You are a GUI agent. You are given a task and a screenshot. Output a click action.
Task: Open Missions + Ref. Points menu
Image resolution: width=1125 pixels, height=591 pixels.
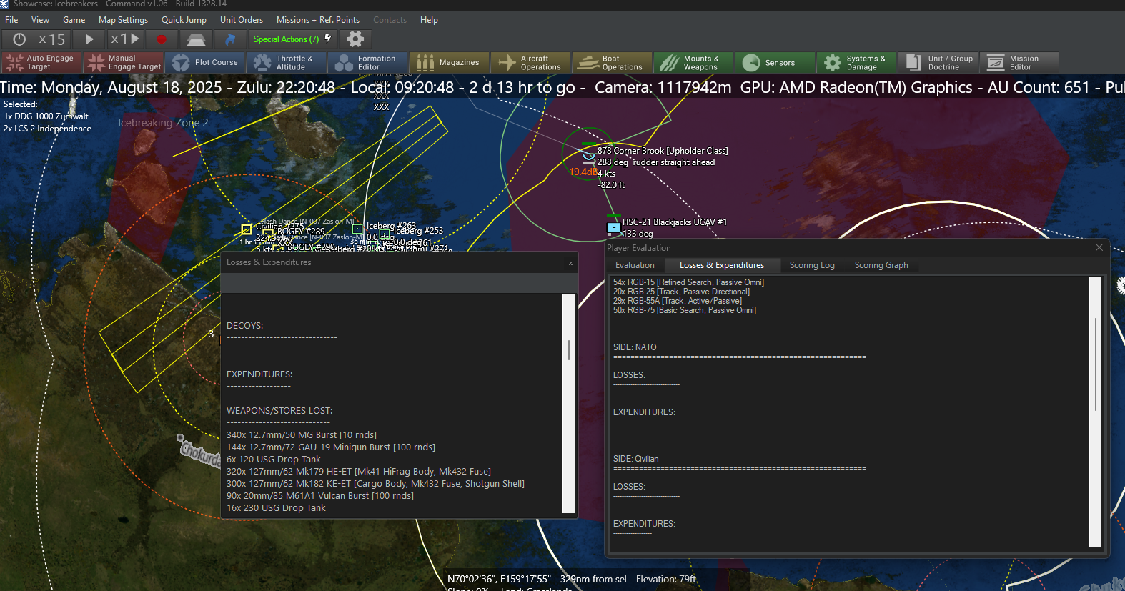pos(318,20)
